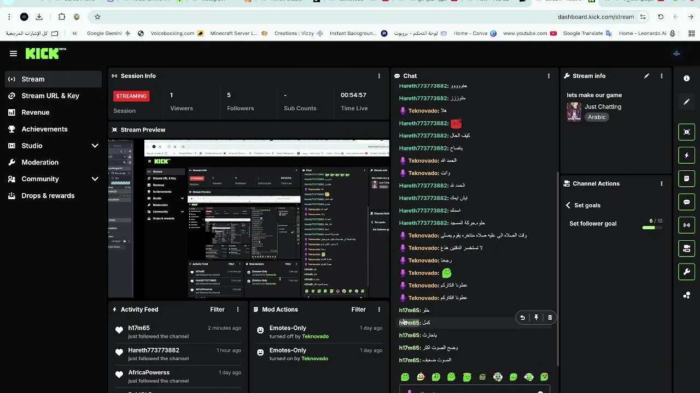This screenshot has height=393, width=700.
Task: Open Set follower goal
Action: coord(593,224)
